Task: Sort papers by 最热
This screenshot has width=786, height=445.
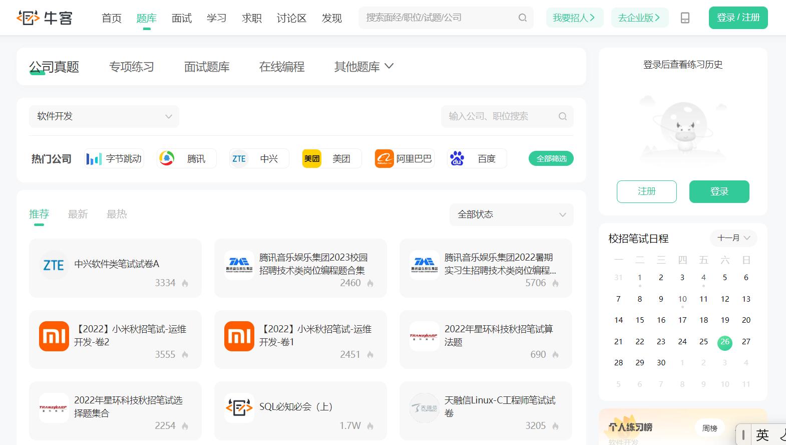Action: 117,214
